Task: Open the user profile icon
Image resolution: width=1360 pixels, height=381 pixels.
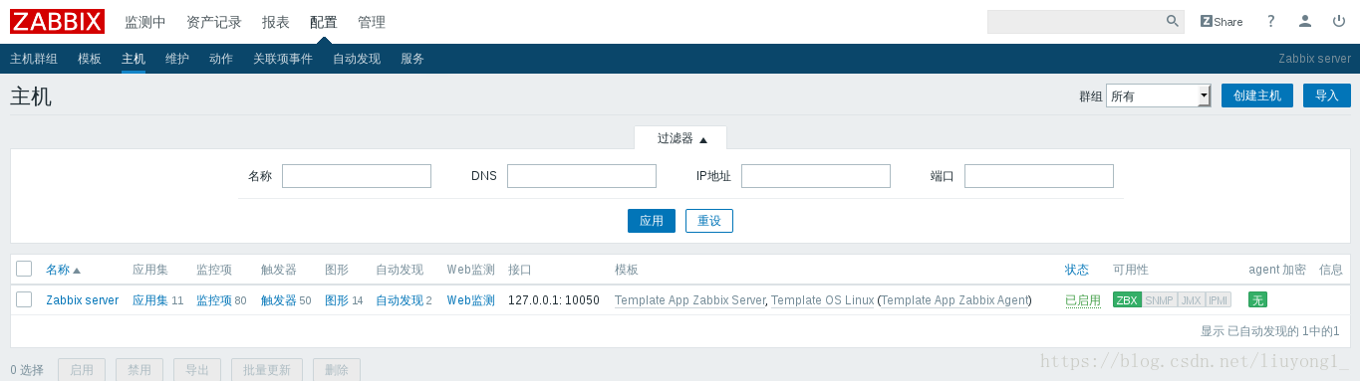Action: pyautogui.click(x=1305, y=21)
